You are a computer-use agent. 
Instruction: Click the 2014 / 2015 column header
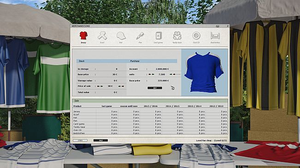[172, 106]
